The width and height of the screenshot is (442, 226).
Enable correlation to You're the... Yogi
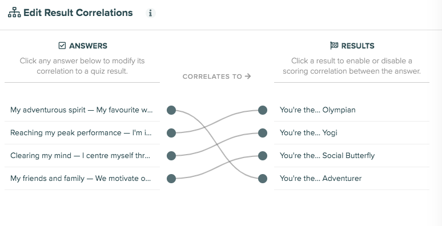click(x=352, y=133)
